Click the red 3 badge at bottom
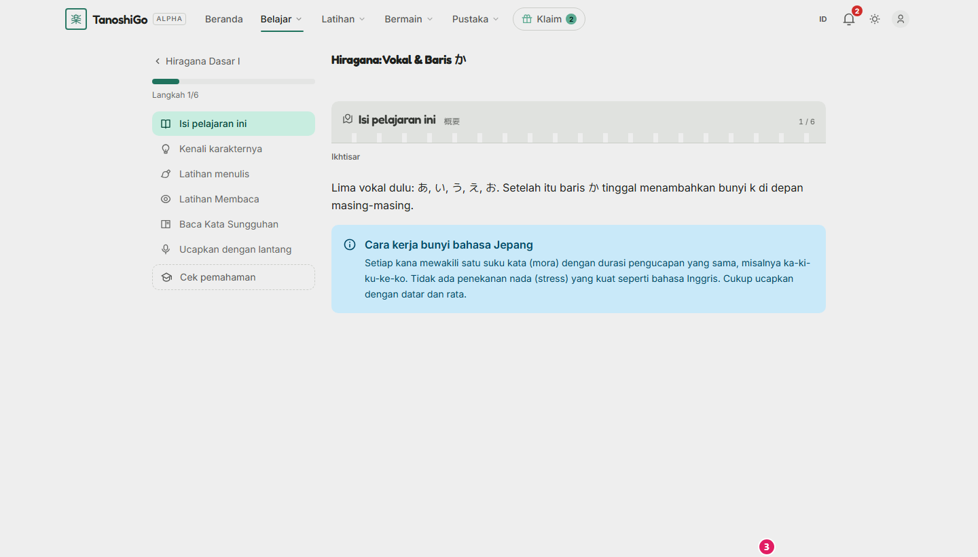This screenshot has height=557, width=978. point(767,547)
